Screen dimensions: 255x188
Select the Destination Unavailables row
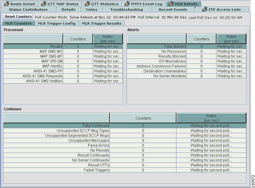pos(187,71)
